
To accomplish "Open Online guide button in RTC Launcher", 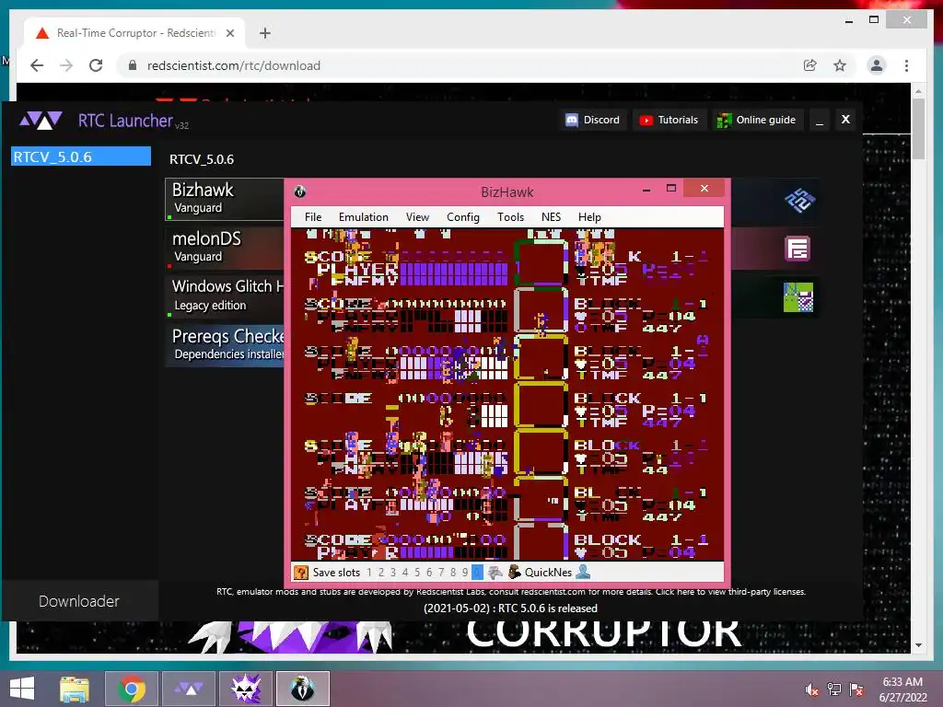I will 757,120.
